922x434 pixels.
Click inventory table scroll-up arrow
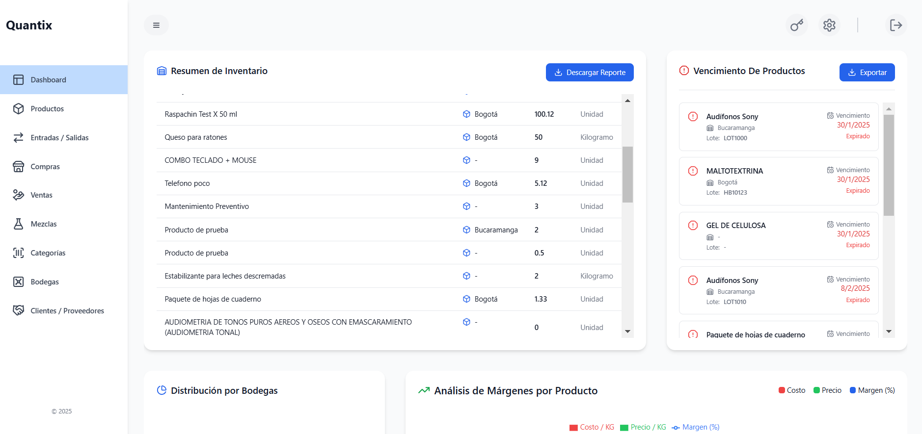tap(627, 100)
